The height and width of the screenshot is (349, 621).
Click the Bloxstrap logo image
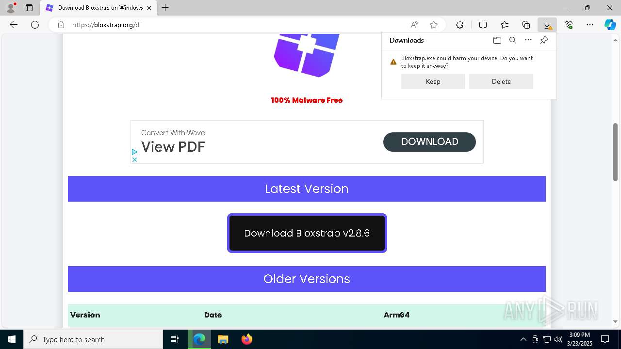[x=307, y=55]
